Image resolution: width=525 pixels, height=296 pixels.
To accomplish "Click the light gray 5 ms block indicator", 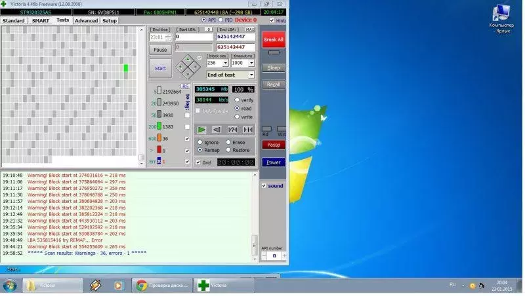I will click(159, 90).
